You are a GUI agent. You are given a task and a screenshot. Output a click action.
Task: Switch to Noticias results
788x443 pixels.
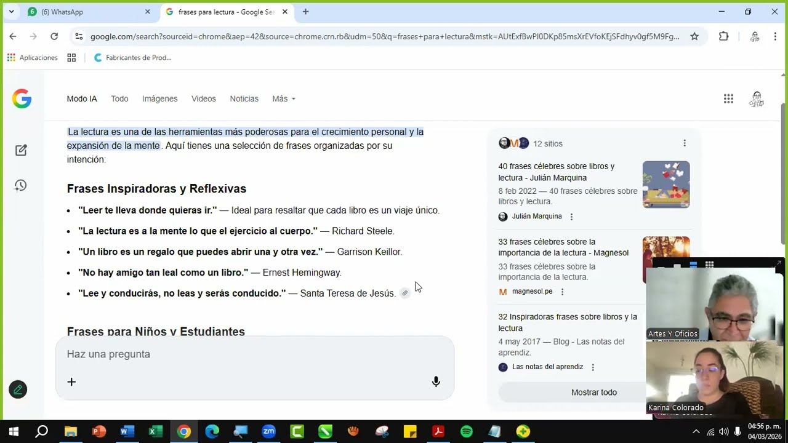point(244,98)
